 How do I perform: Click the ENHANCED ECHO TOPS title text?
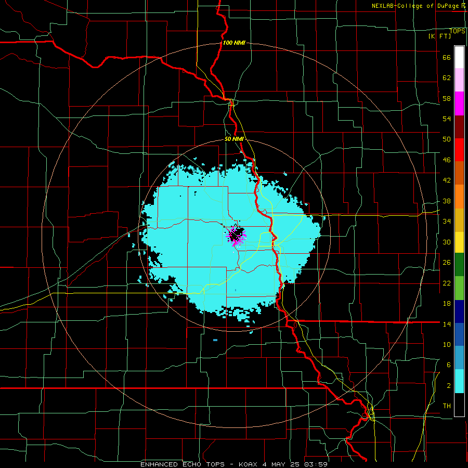pyautogui.click(x=183, y=464)
